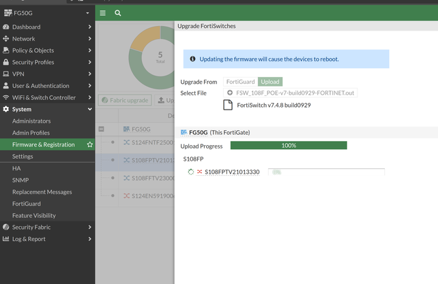
Task: Click the donut chart with 5 Total
Action: click(151, 57)
